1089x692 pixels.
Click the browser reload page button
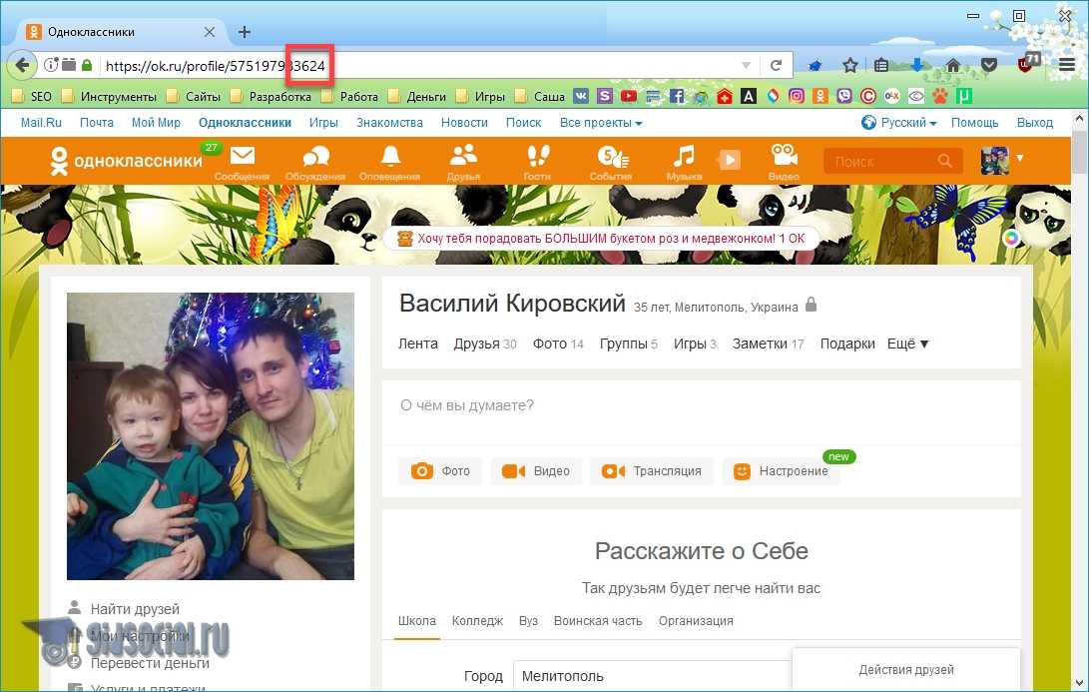775,66
